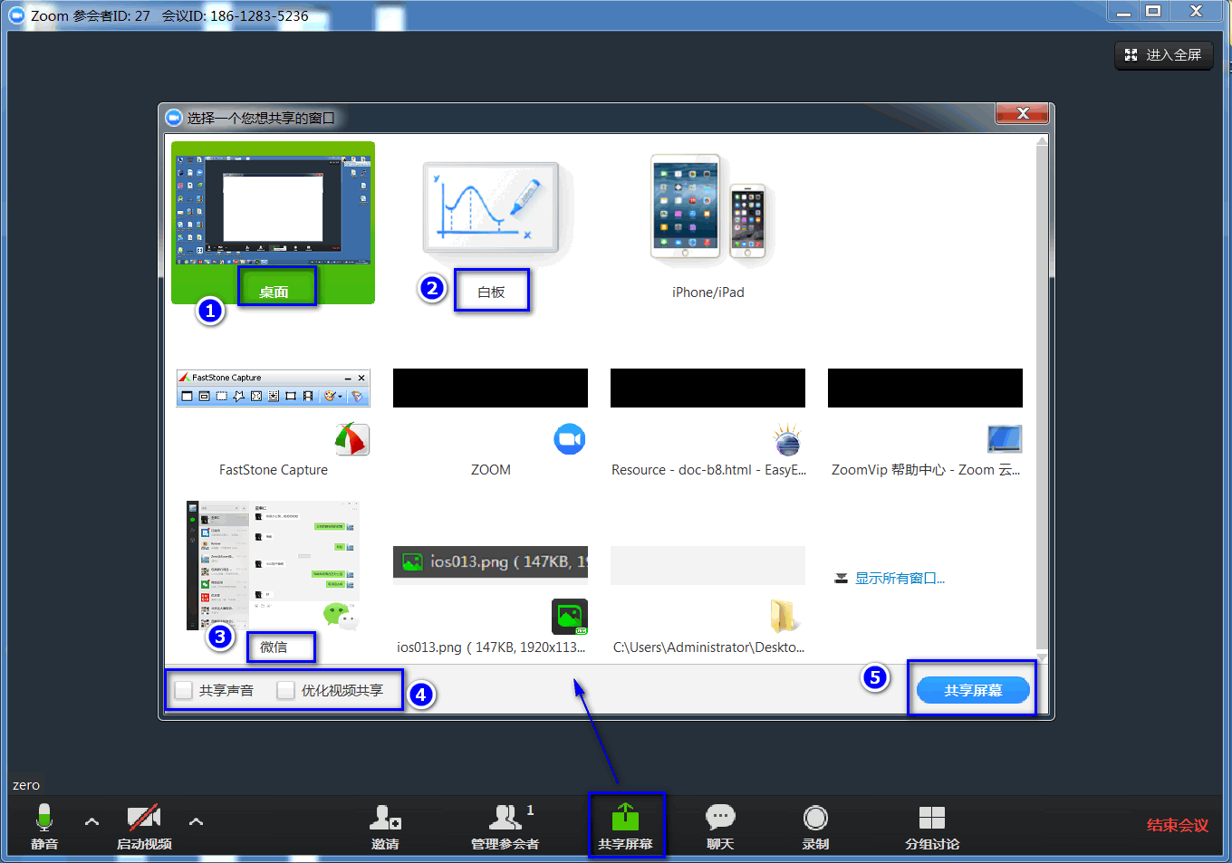The height and width of the screenshot is (863, 1232).
Task: Click the ZOOM camera app icon
Action: tap(569, 439)
